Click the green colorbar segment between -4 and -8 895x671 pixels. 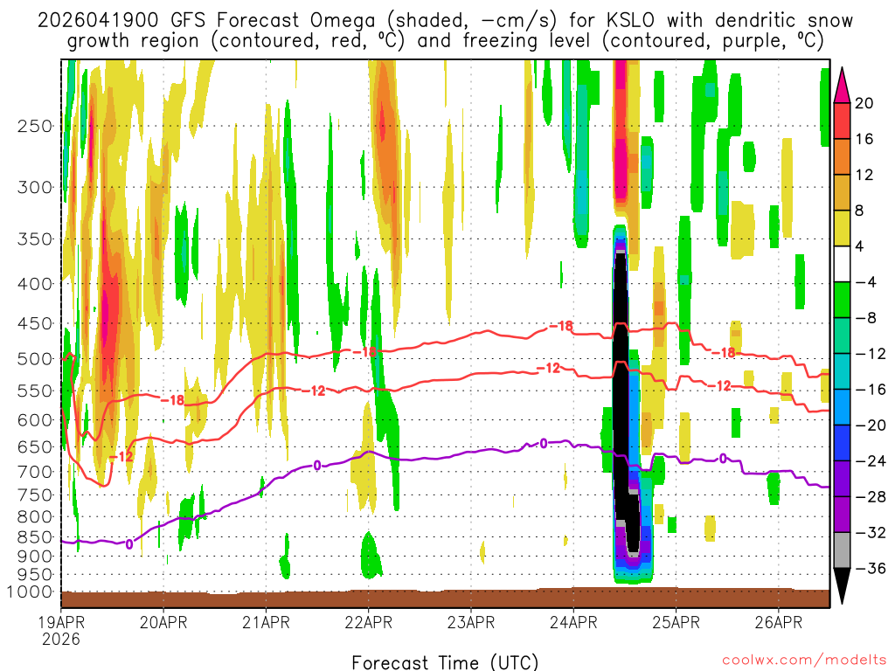tap(842, 301)
